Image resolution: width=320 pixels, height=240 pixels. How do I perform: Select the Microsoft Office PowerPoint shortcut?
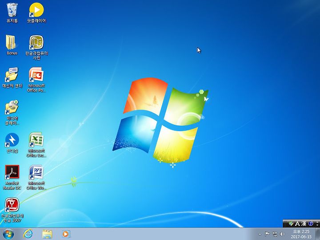(x=36, y=80)
